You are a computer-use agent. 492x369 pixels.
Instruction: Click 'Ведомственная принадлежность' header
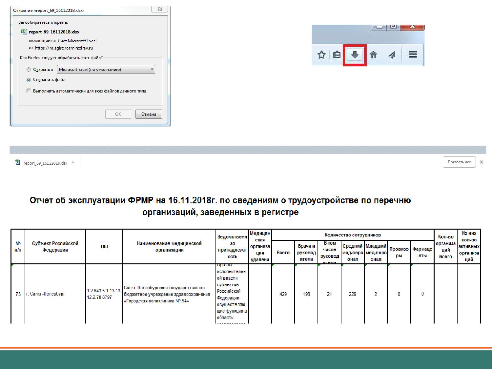[x=232, y=247]
